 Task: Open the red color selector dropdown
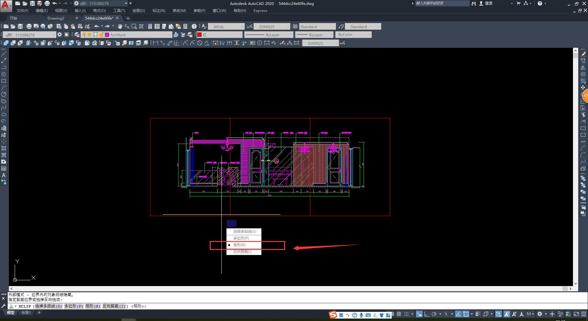click(240, 35)
